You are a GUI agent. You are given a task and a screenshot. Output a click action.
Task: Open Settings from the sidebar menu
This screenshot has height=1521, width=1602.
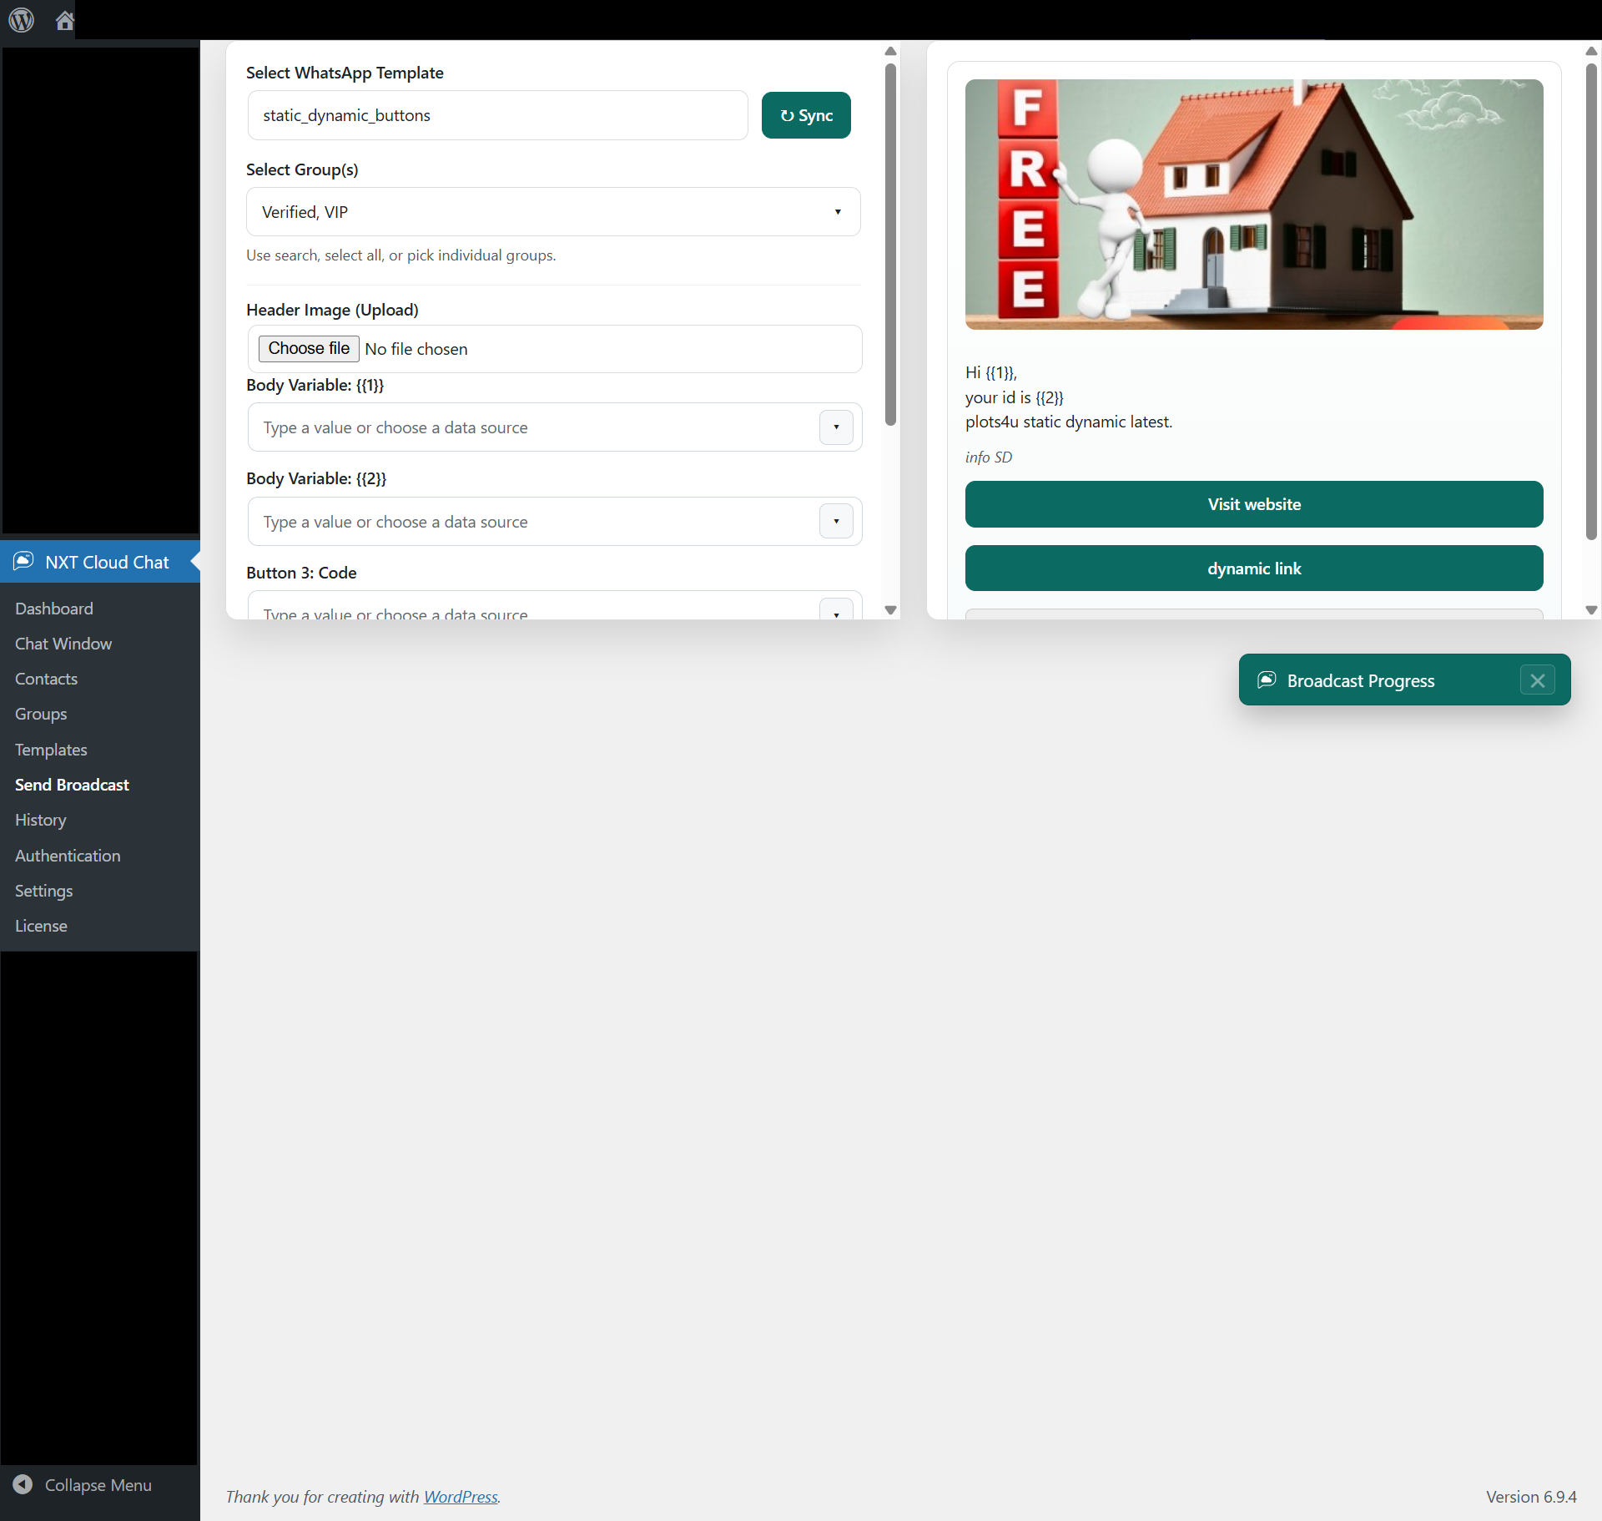(43, 891)
